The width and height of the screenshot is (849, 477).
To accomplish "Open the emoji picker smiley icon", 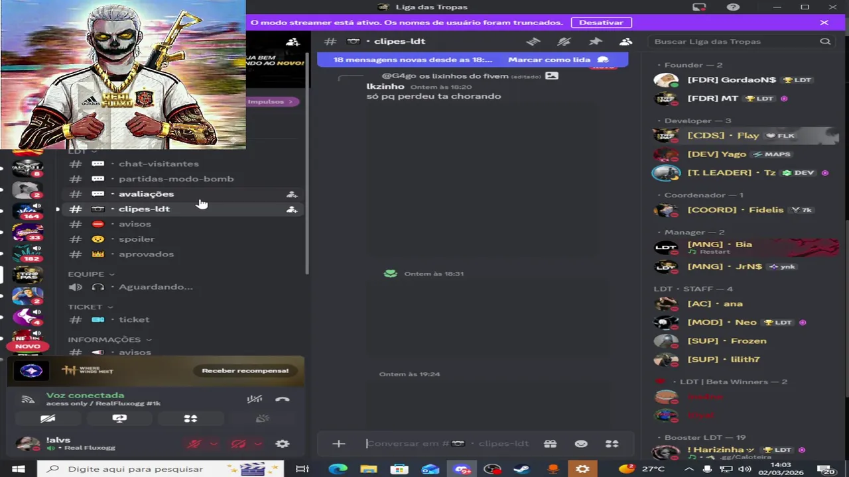I will tap(581, 444).
